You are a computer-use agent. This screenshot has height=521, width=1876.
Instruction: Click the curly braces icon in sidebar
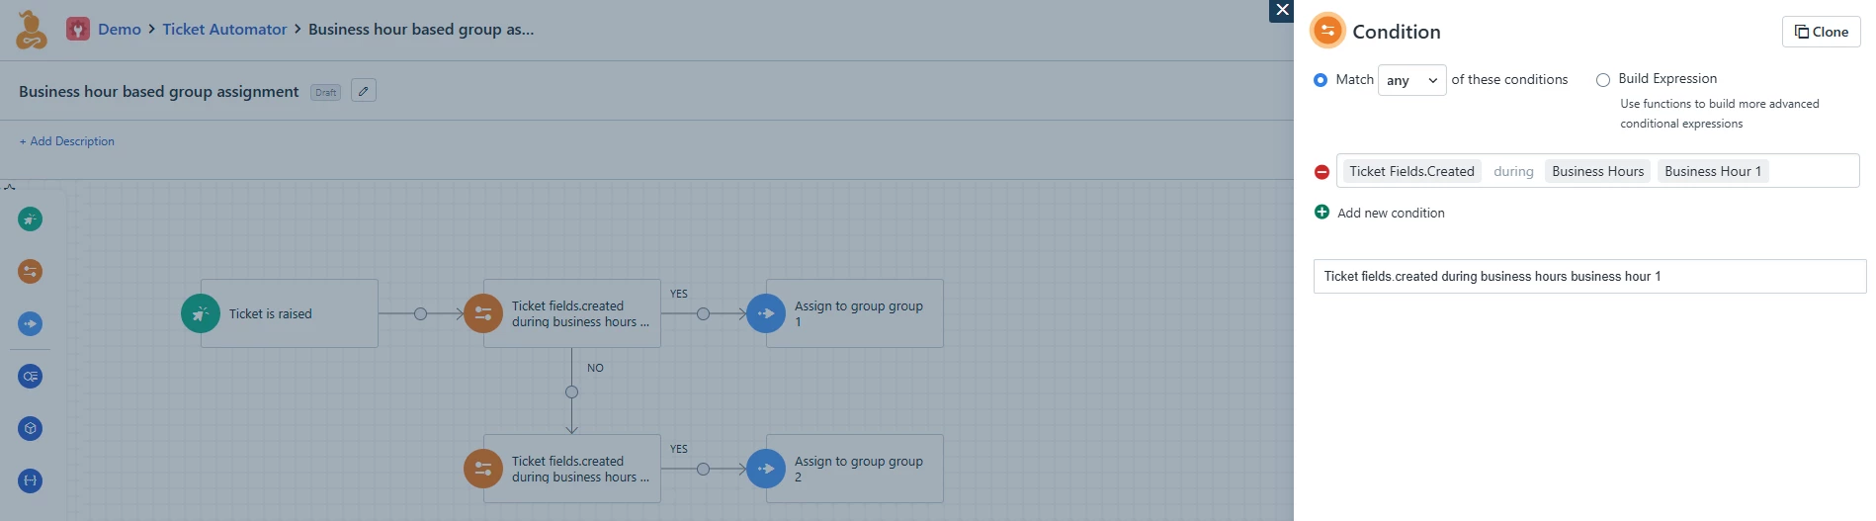[31, 480]
